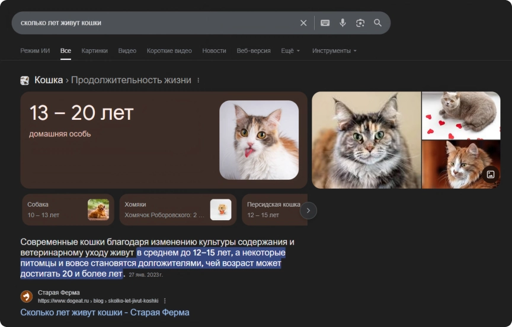Click the date 27 янв. 2023 г.
The width and height of the screenshot is (512, 327).
pos(146,275)
